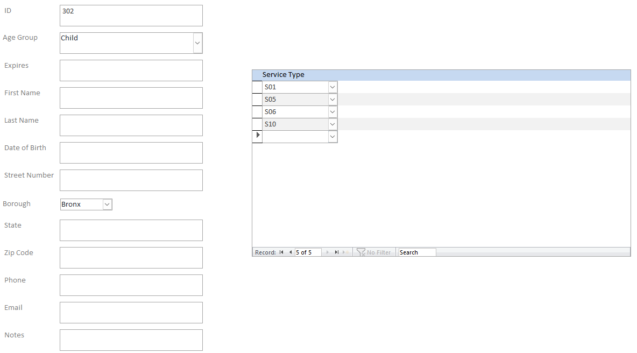637x353 pixels.
Task: Click into the State field
Action: (x=131, y=230)
